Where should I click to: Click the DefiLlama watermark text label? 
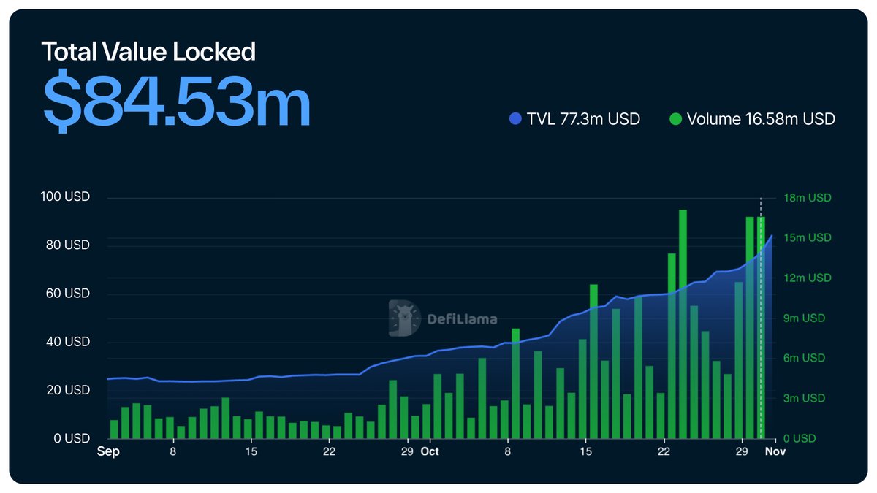[461, 317]
